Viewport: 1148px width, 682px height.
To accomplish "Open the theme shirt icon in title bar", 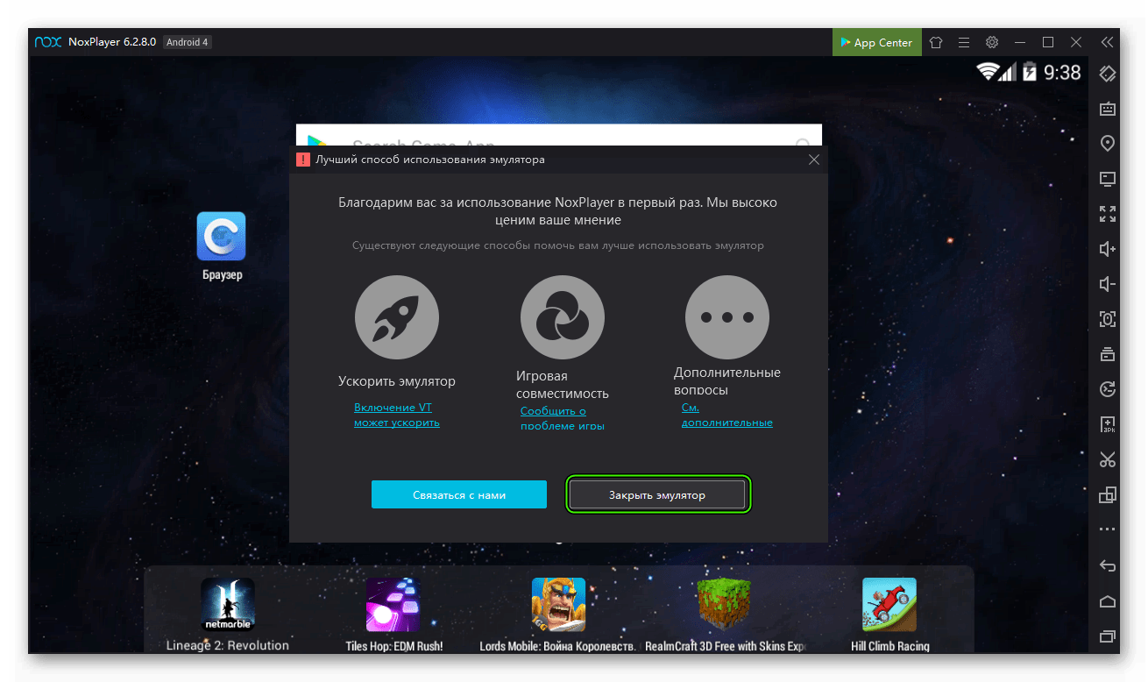I will click(x=936, y=42).
